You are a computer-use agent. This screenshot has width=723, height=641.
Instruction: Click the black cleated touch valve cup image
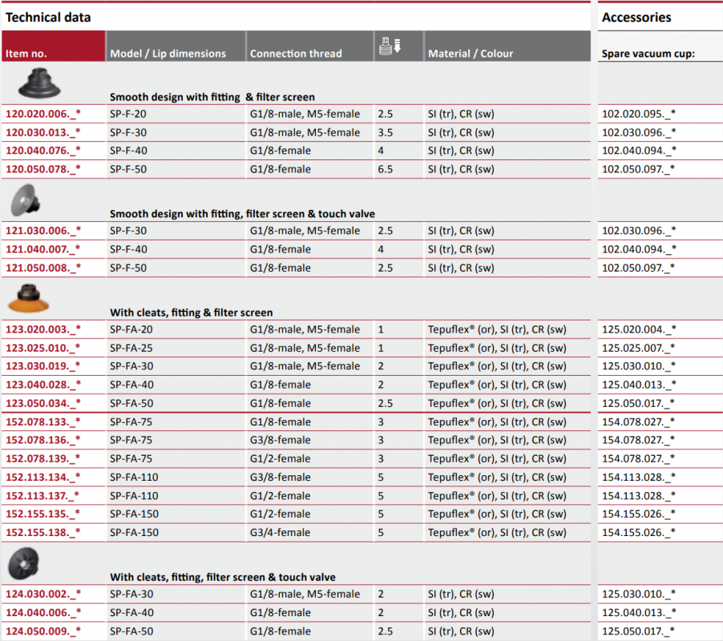pos(23,563)
